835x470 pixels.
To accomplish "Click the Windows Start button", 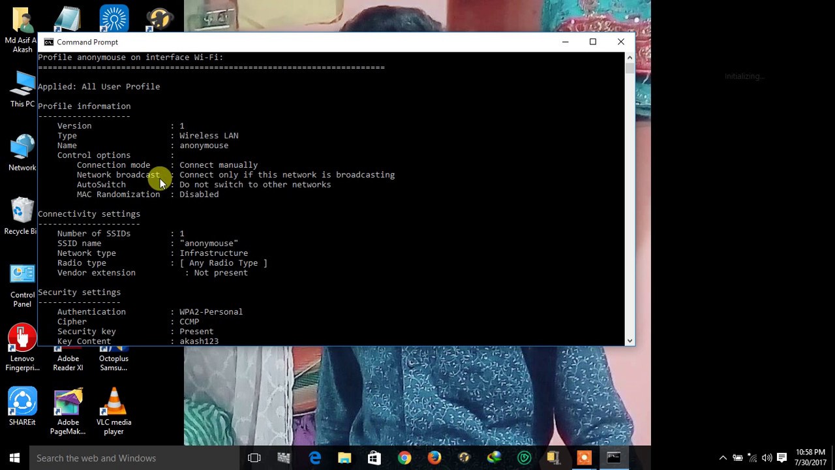I will pyautogui.click(x=14, y=458).
